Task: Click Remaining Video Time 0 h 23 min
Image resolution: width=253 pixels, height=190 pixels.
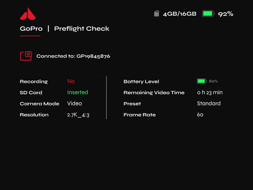Action: (210, 92)
